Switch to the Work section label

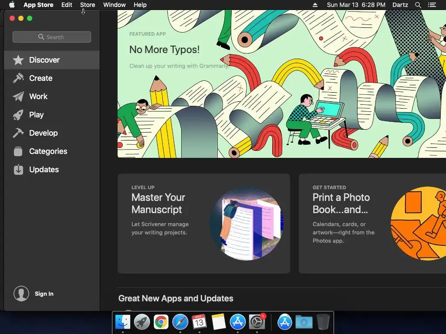coord(38,97)
